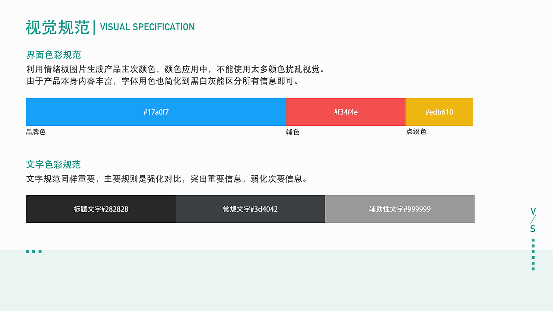Viewport: 553px width, 311px height.
Task: Click the 点缀色 label
Action: (x=416, y=131)
